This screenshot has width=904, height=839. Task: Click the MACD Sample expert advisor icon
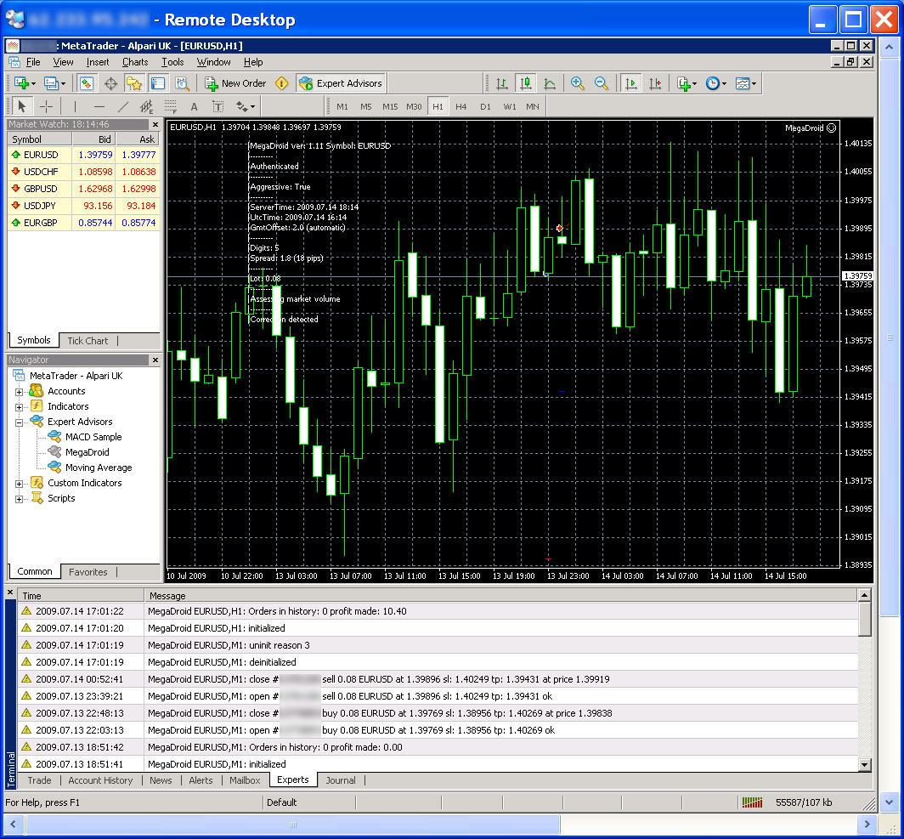[54, 437]
